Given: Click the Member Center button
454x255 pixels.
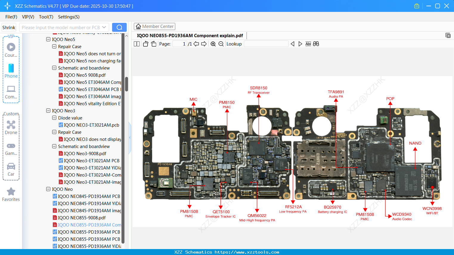Looking at the screenshot, I should point(154,26).
